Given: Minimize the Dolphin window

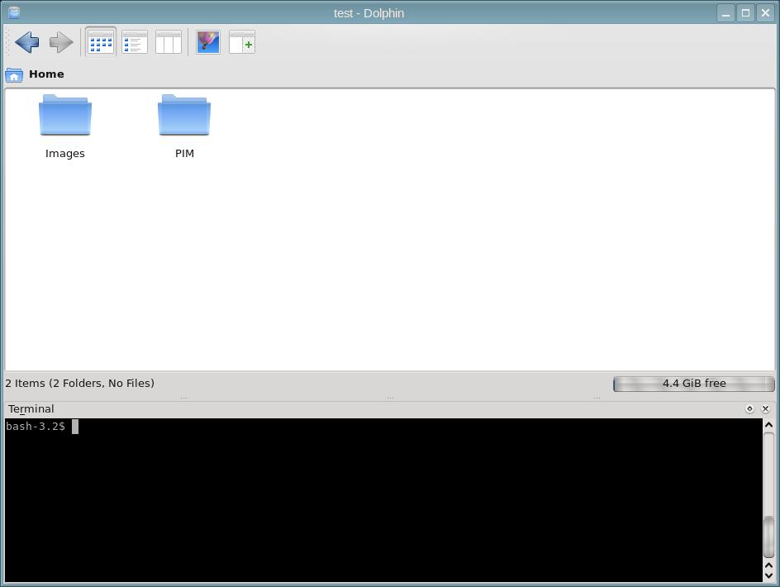Looking at the screenshot, I should (725, 13).
